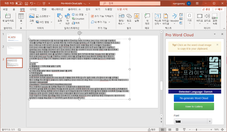This screenshot has width=227, height=132.
Task: Open the Font dropdown showing TANK
Action: (x=193, y=121)
